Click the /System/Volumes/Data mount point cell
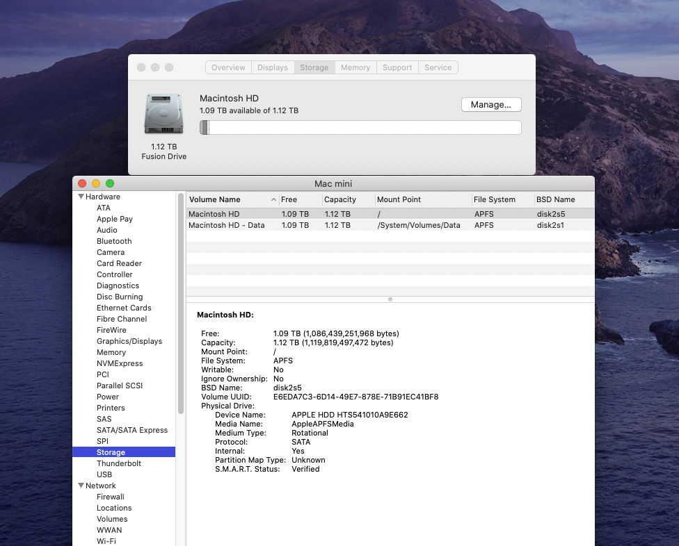This screenshot has width=679, height=546. (x=419, y=225)
